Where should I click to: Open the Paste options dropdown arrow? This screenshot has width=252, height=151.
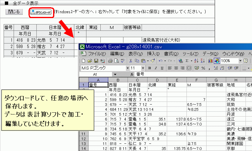click(148, 61)
